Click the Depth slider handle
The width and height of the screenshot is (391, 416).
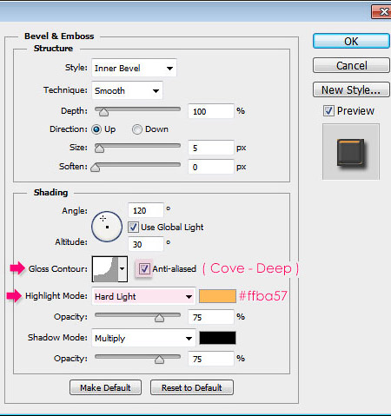(x=103, y=112)
